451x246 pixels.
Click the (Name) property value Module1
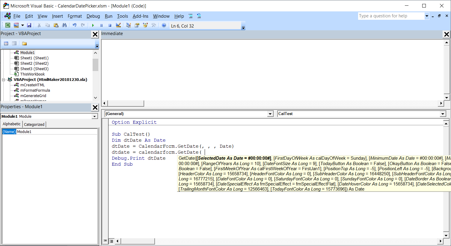[x=57, y=132]
